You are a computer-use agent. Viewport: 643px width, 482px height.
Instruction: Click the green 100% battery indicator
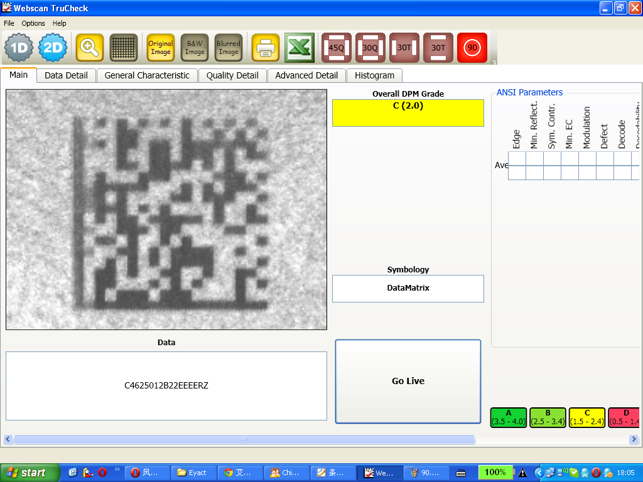(495, 472)
